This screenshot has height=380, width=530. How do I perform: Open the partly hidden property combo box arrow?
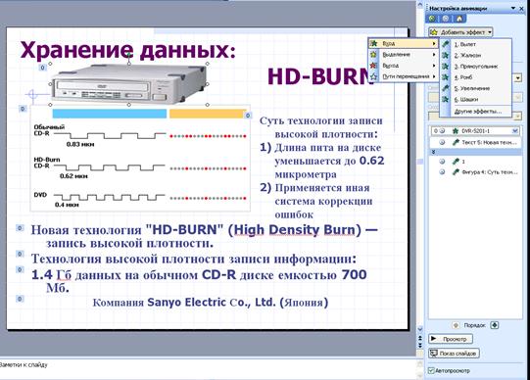point(518,98)
